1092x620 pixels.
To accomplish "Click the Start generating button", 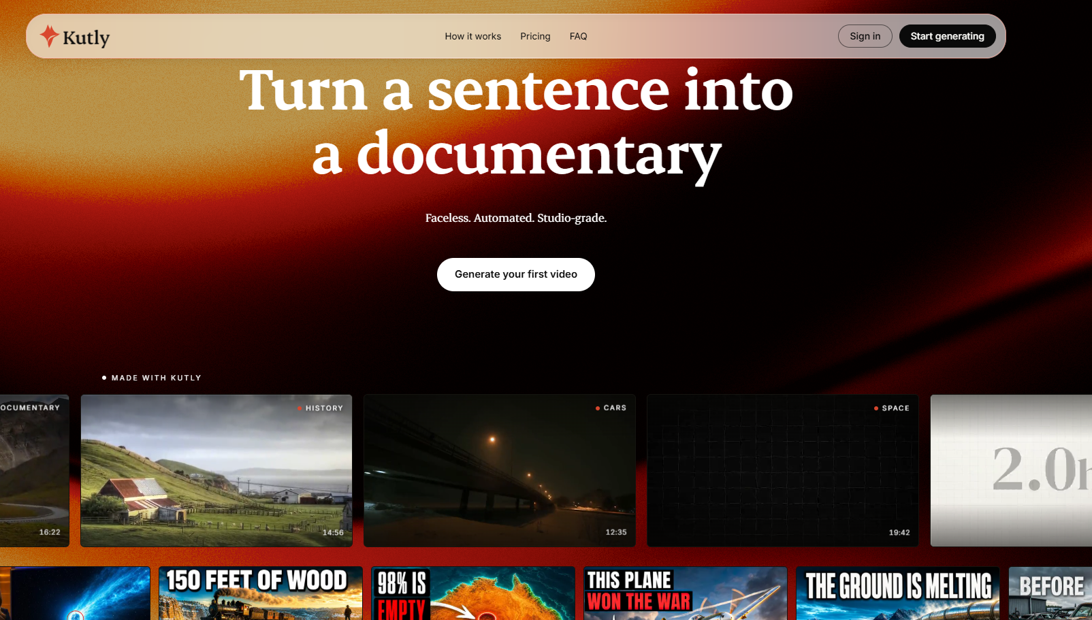I will click(x=947, y=36).
